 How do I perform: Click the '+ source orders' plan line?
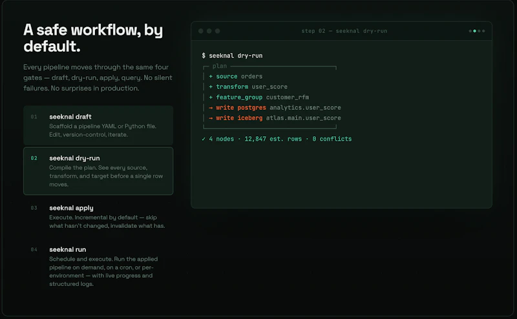pos(236,76)
